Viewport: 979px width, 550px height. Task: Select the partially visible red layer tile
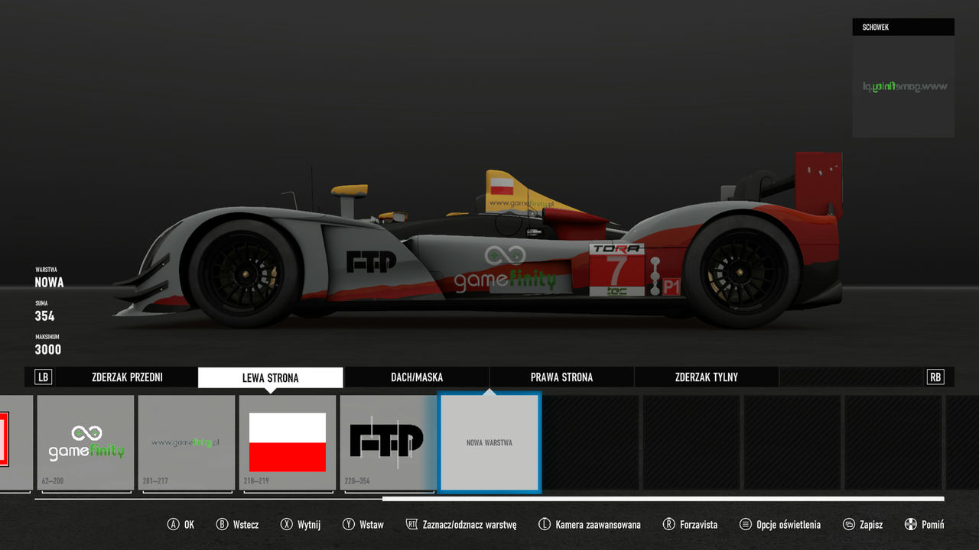16,442
